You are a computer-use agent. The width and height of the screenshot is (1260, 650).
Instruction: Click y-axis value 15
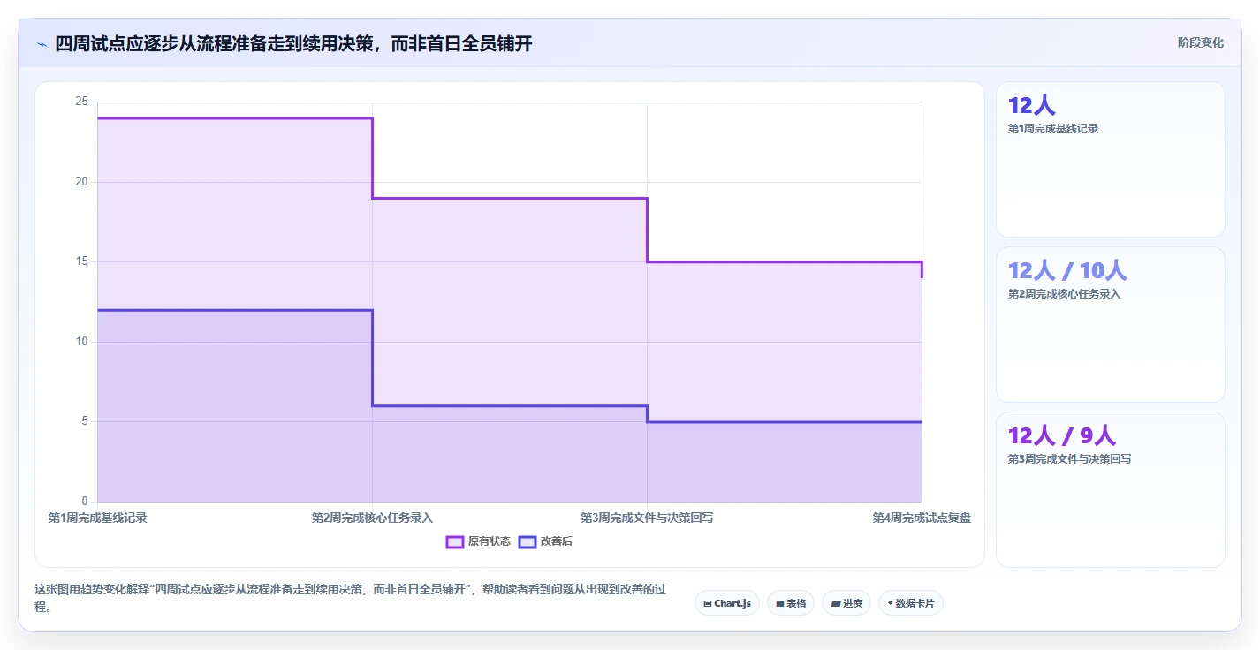coord(81,261)
